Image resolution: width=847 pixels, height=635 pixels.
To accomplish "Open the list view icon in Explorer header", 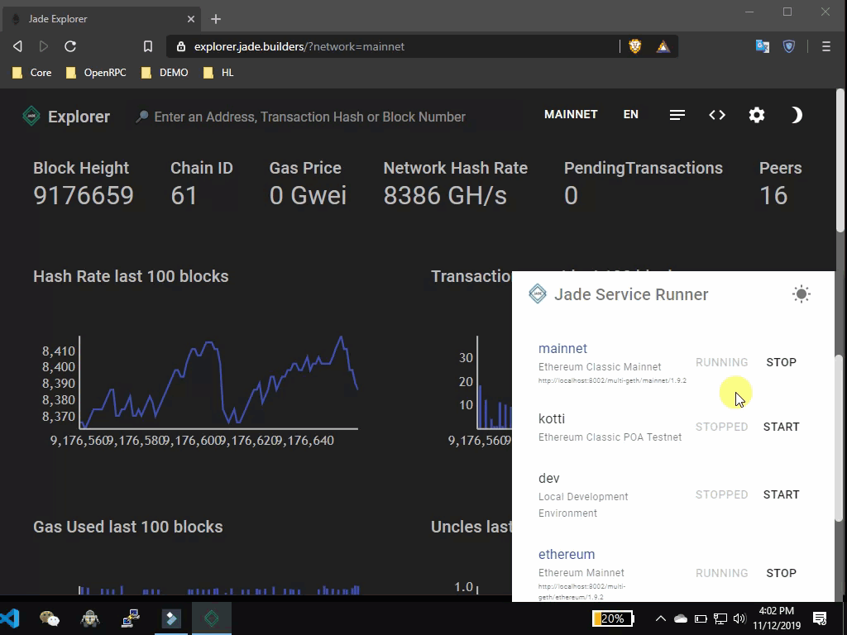I will coord(677,115).
